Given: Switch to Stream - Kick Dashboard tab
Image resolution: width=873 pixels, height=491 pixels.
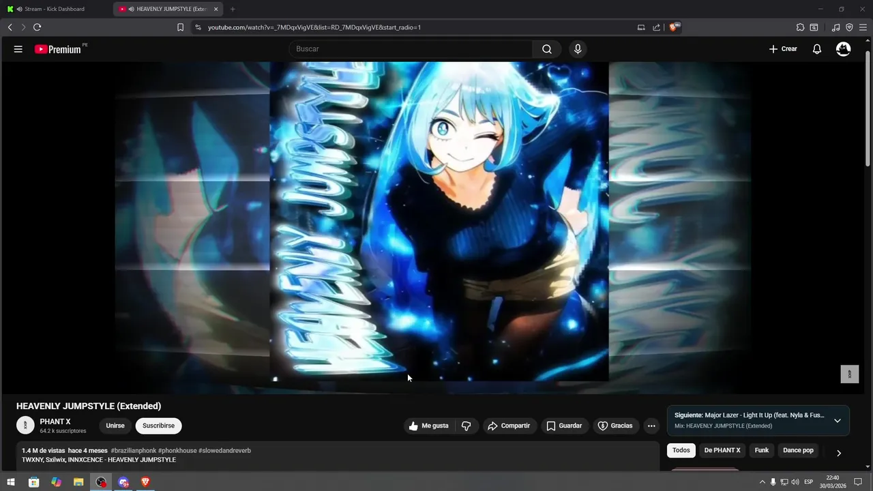Looking at the screenshot, I should 56,9.
